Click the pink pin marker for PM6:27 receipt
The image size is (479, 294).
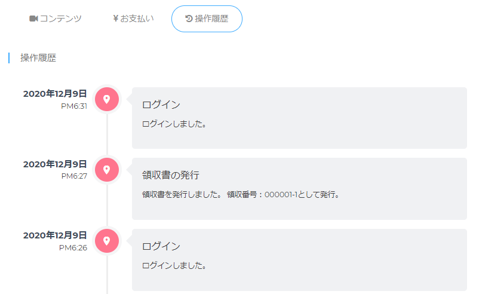[x=107, y=170]
